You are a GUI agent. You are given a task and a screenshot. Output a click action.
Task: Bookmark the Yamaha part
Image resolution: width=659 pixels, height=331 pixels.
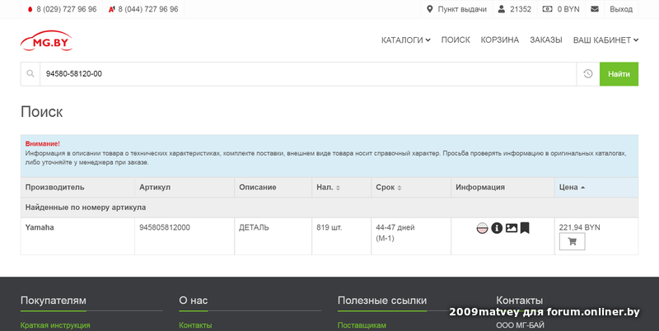point(525,228)
